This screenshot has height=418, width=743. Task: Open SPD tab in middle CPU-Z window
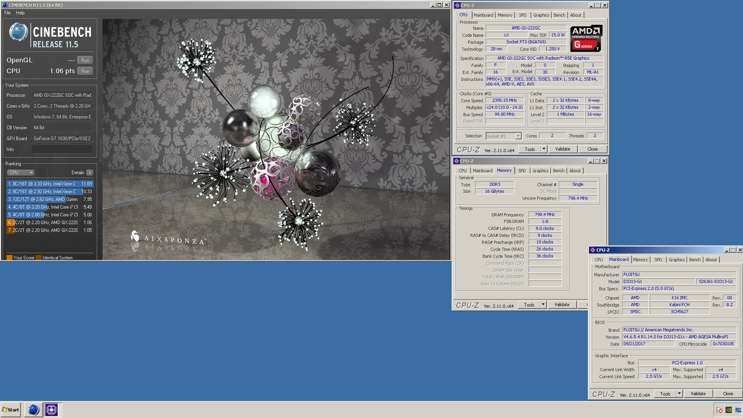522,171
